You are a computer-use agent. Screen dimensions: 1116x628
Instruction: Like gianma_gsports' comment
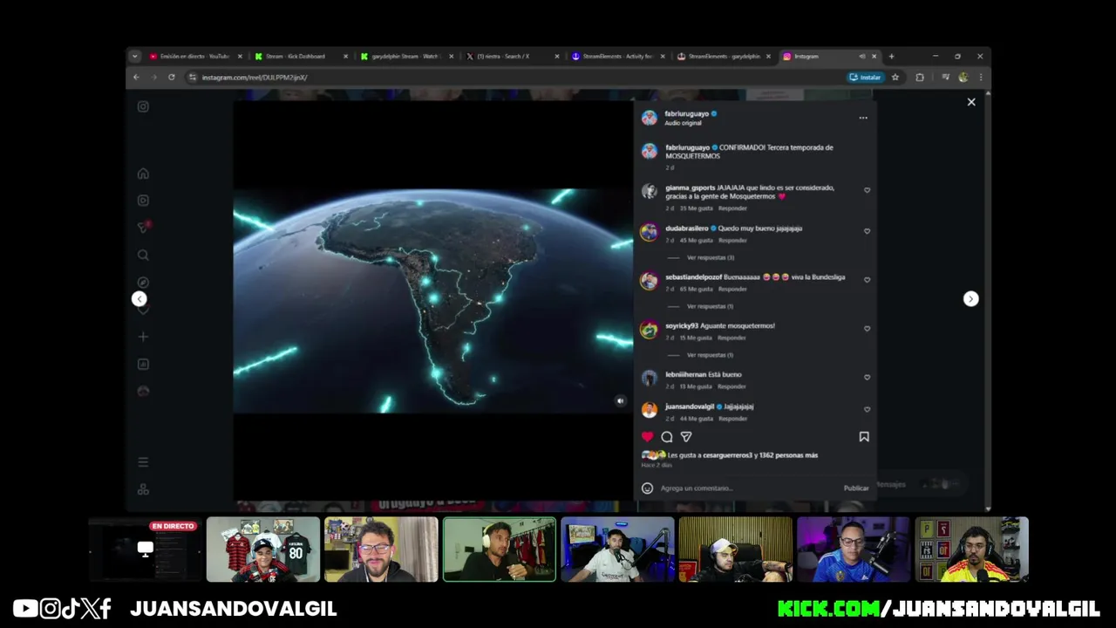pos(867,190)
